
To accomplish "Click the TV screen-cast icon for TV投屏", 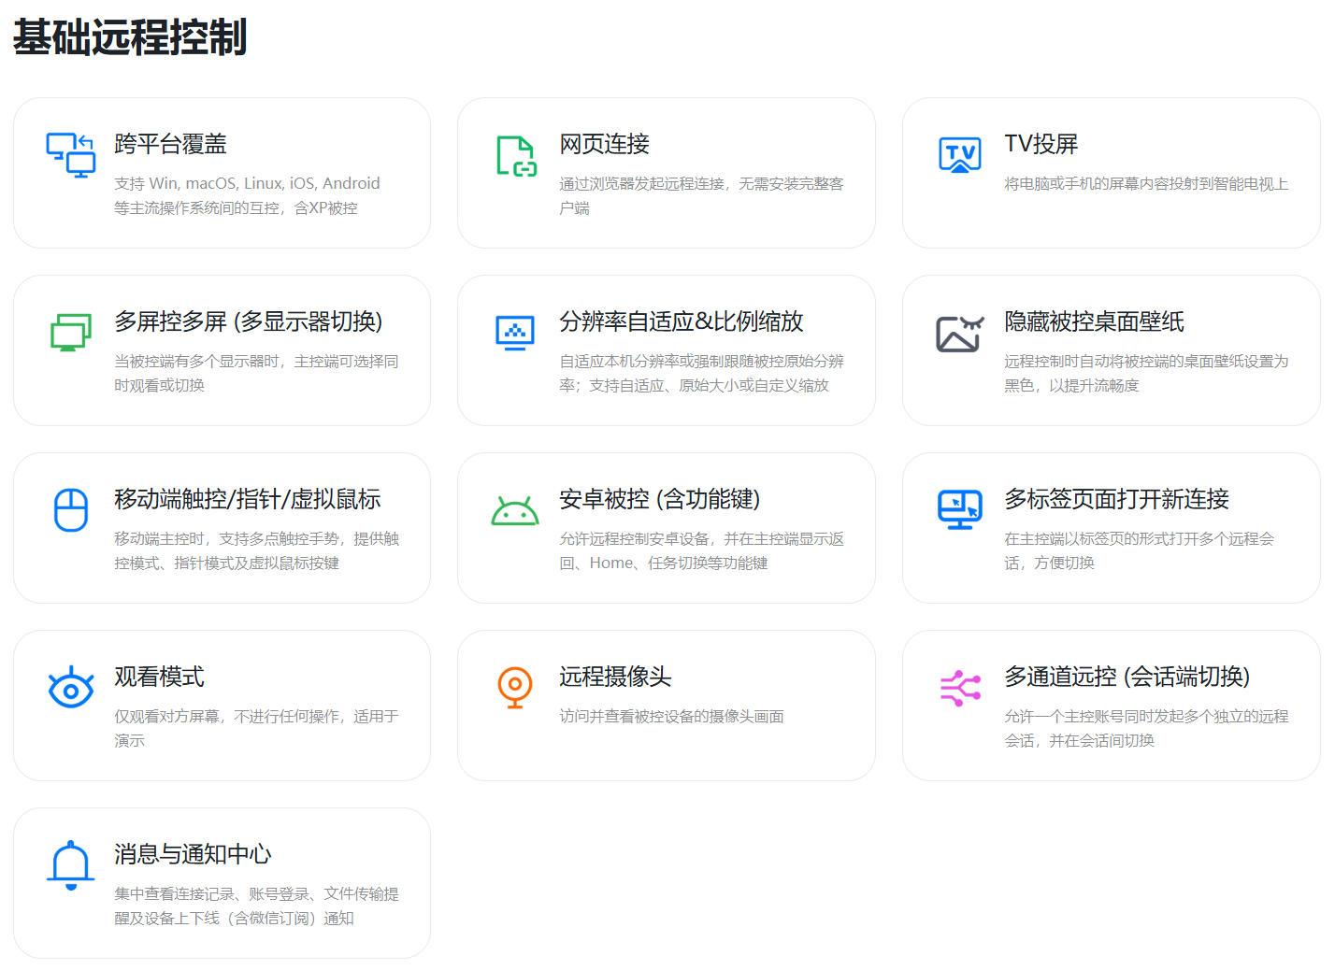I will click(958, 155).
